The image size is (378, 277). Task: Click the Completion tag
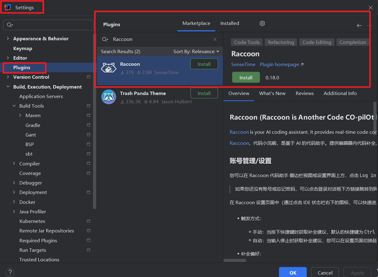click(x=353, y=42)
